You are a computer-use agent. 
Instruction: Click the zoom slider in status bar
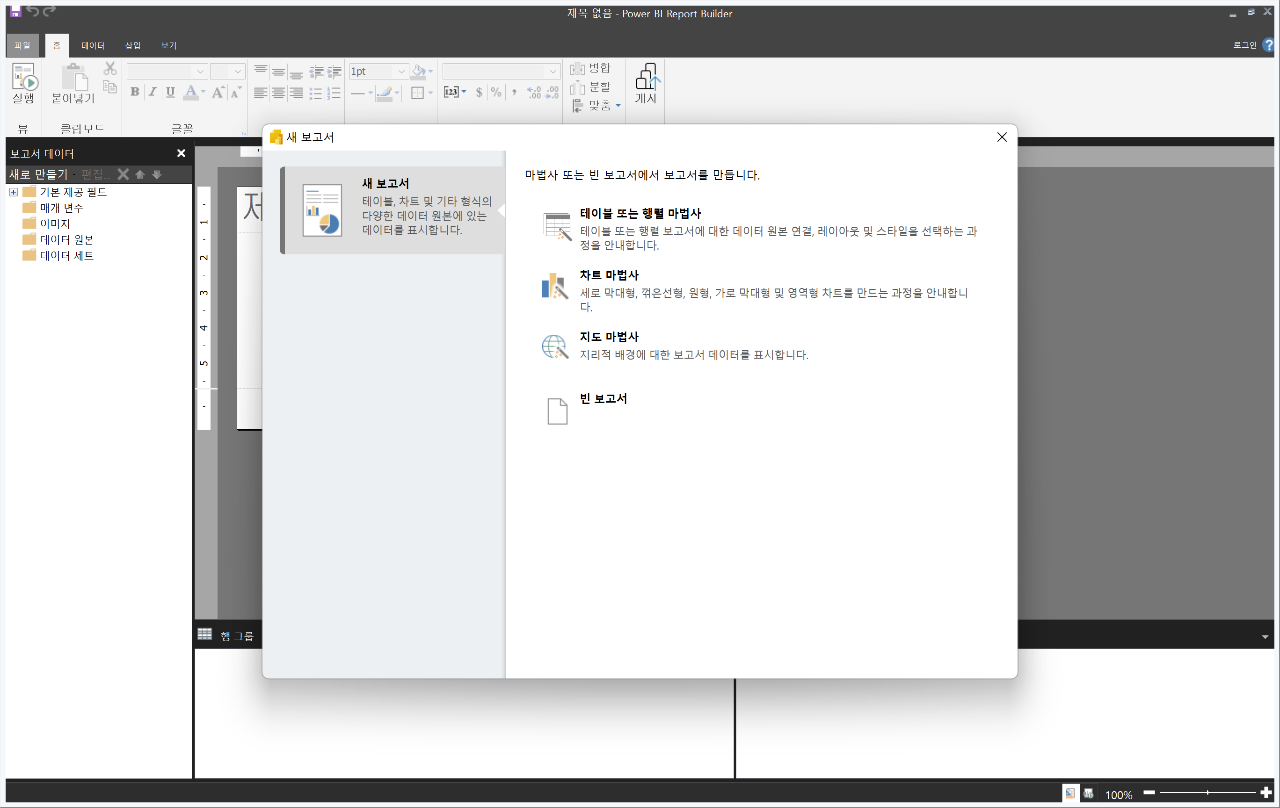tap(1207, 793)
